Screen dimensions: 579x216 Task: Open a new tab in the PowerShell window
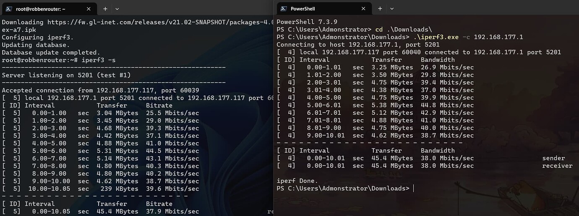point(380,8)
